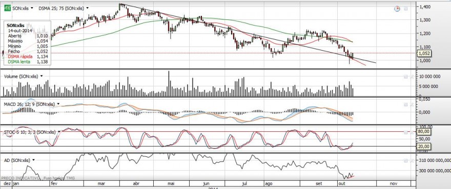Select the 20,00 stochastic level marker

tap(424, 146)
